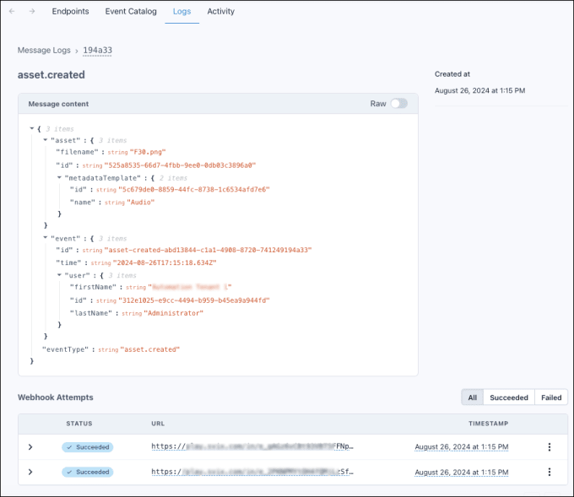Filter webhook attempts by Failed
The width and height of the screenshot is (574, 497).
coord(551,397)
